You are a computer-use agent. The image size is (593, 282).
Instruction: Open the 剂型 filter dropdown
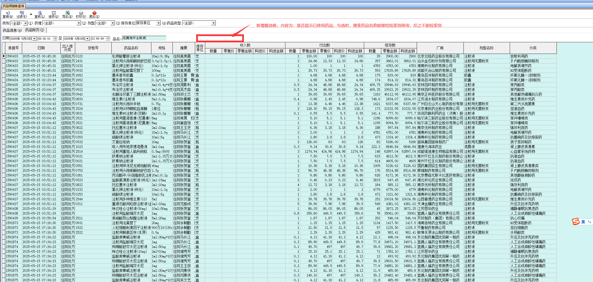tap(113, 23)
